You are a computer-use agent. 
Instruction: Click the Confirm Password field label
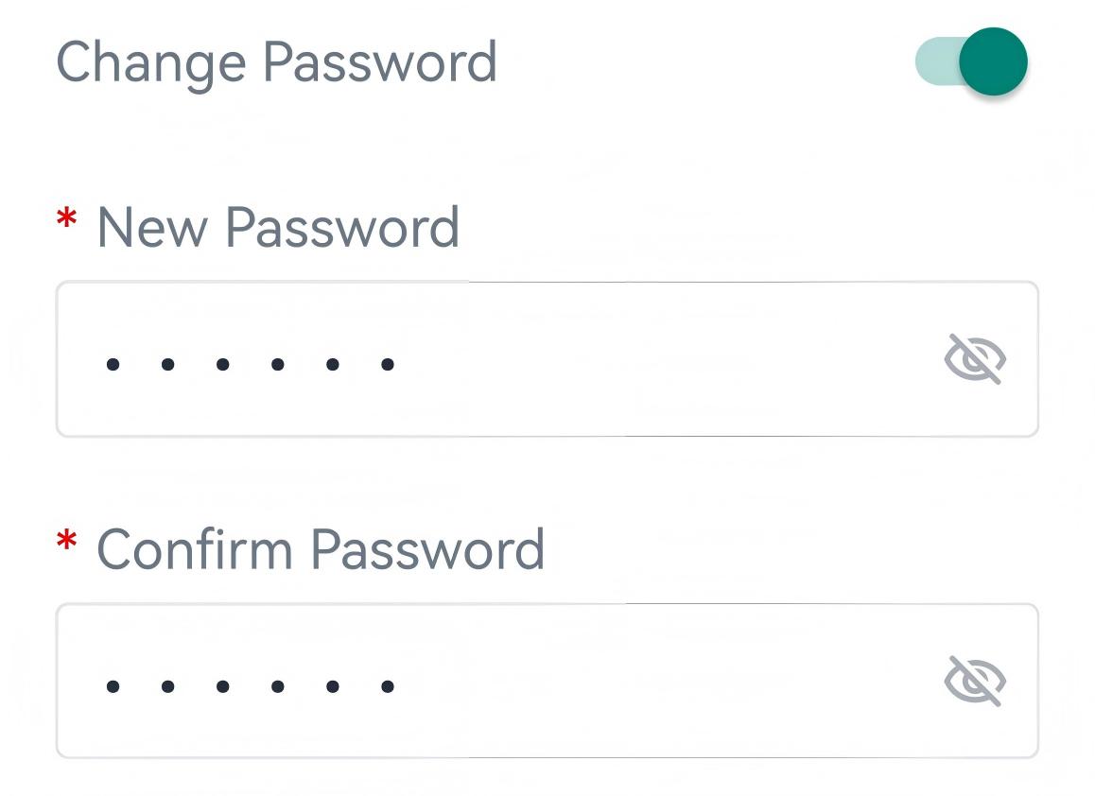point(321,549)
